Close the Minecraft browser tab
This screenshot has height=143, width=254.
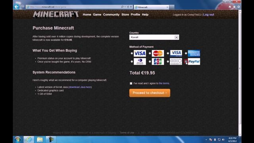coord(167,7)
